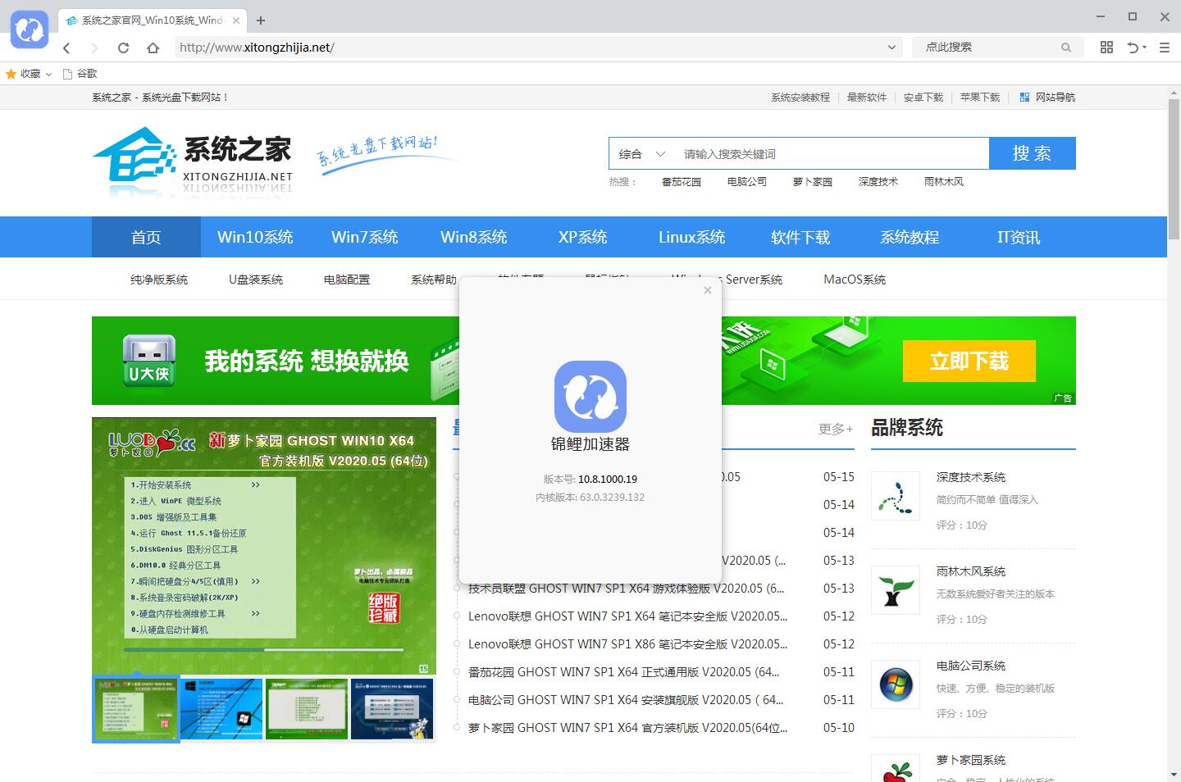Open the browser hamburger menu
1181x782 pixels.
point(1164,48)
